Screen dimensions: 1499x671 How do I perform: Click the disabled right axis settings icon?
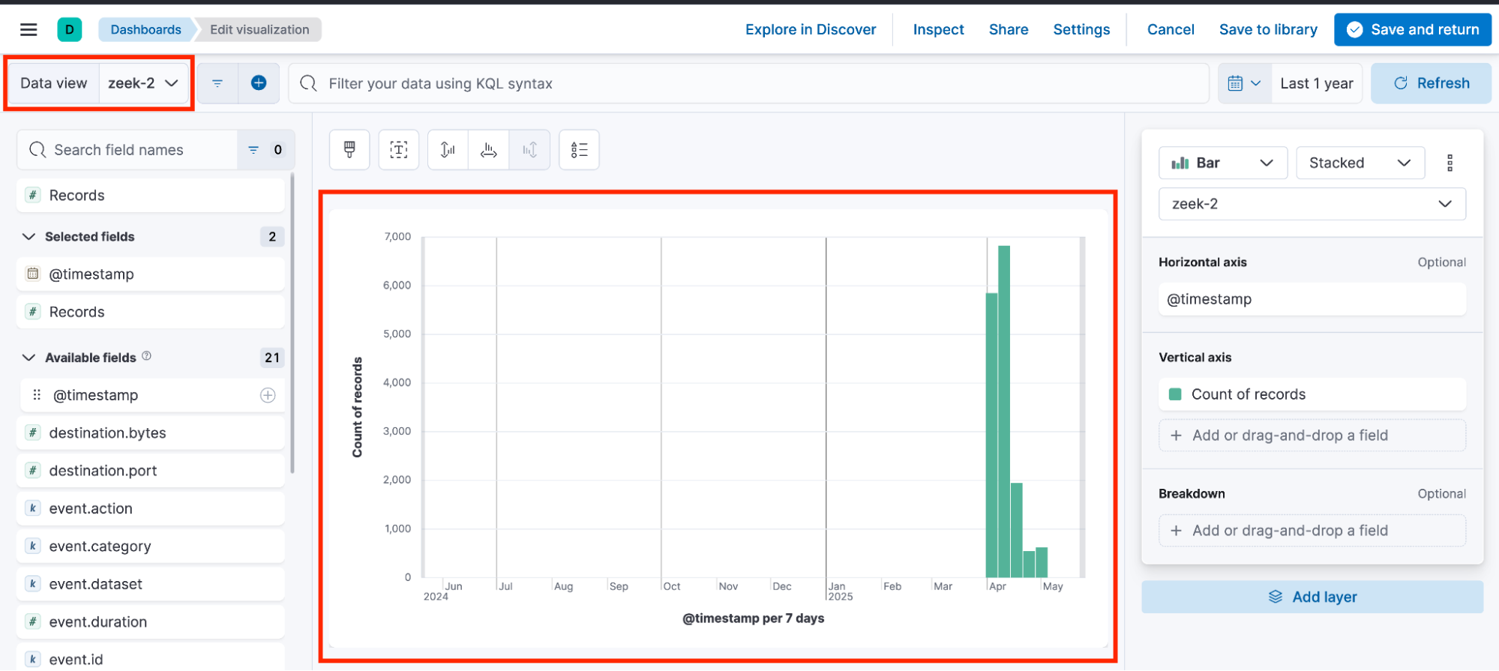529,150
